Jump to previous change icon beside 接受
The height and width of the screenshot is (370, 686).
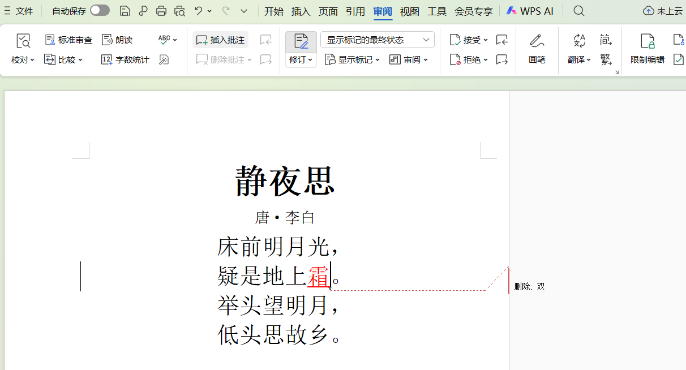pyautogui.click(x=501, y=40)
